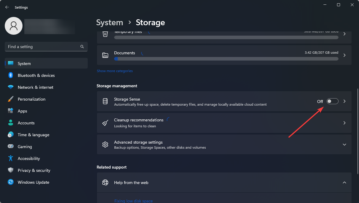Open Documents category chevron

[344, 55]
